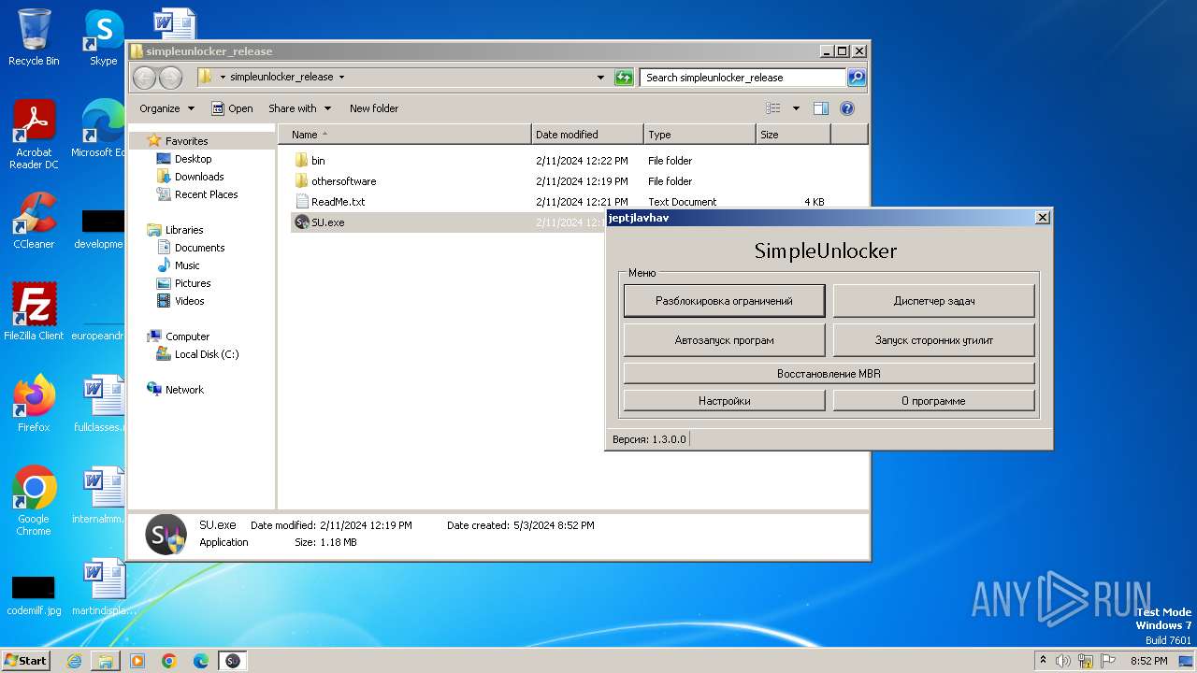Open Firefox desktop shortcut

pyautogui.click(x=34, y=404)
